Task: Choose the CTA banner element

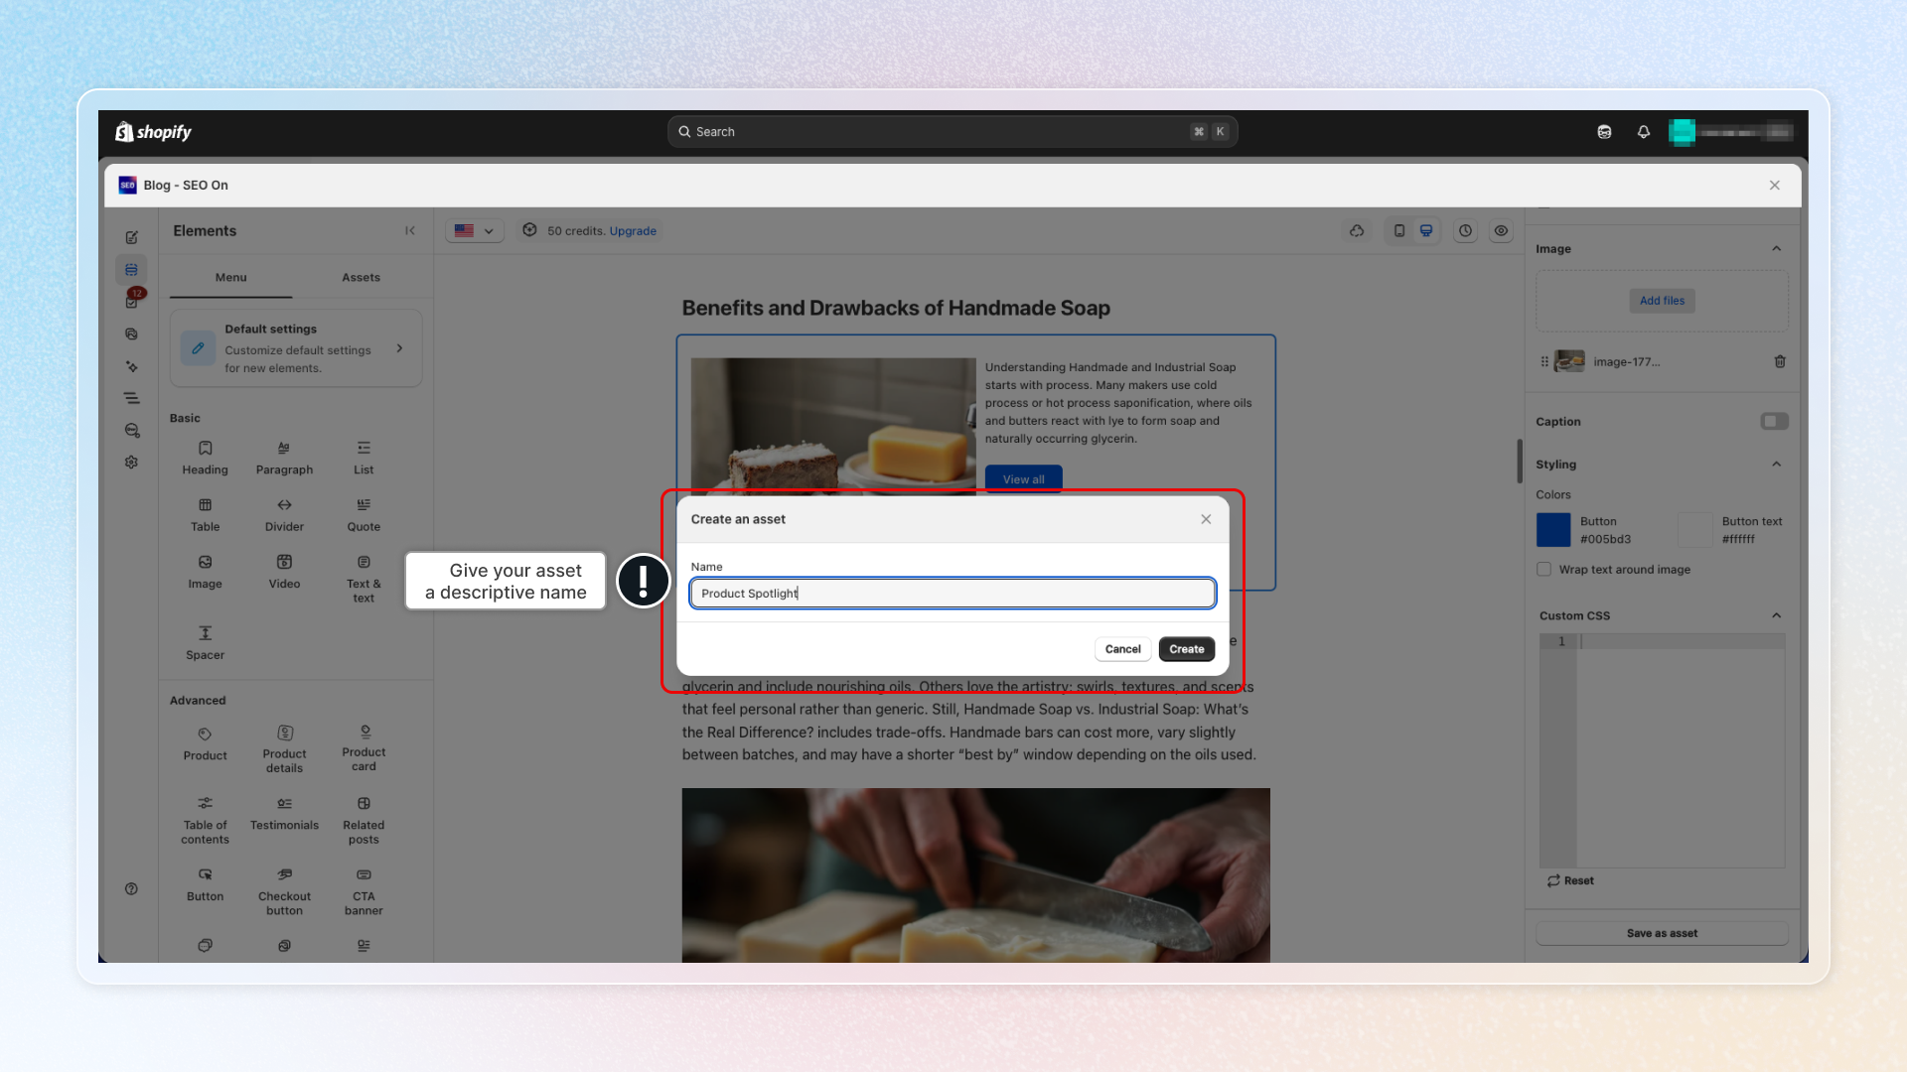Action: coord(364,891)
